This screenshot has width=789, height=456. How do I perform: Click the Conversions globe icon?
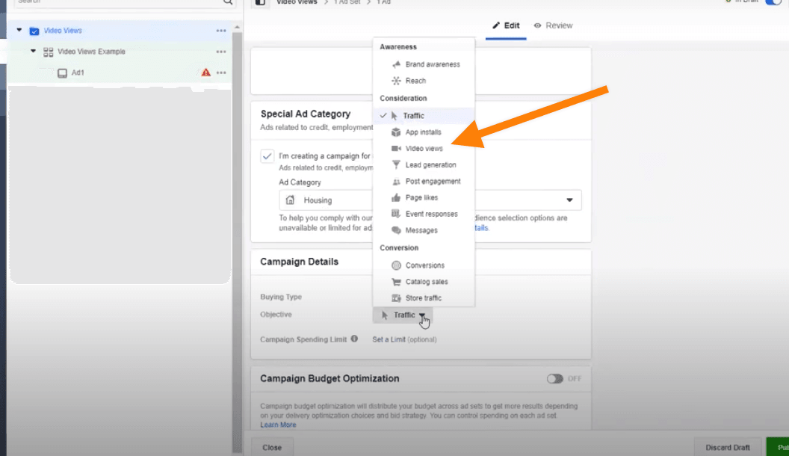397,265
